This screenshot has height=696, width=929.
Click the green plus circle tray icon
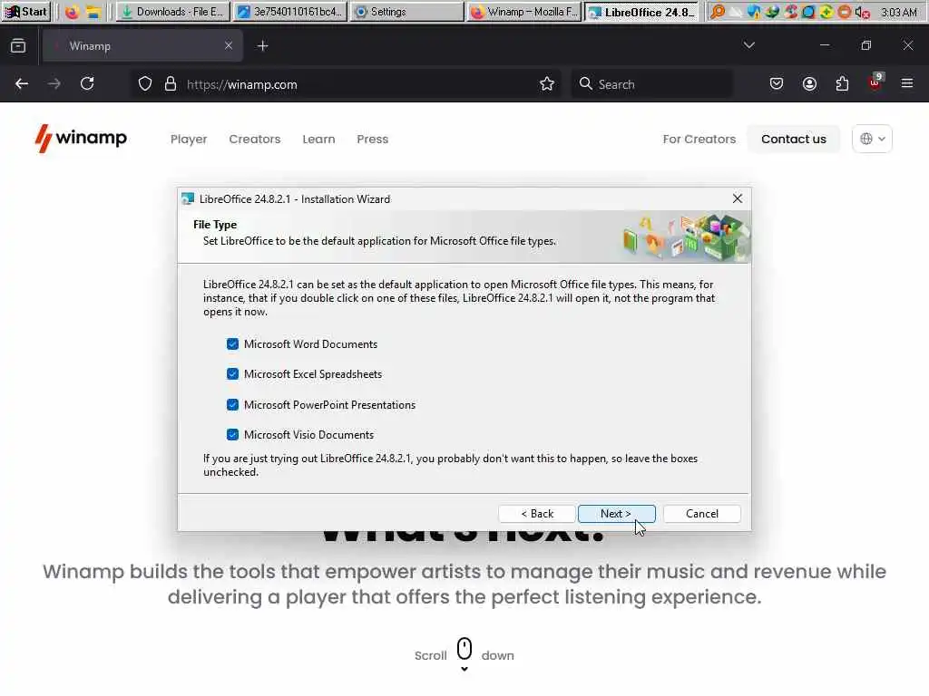tap(826, 12)
